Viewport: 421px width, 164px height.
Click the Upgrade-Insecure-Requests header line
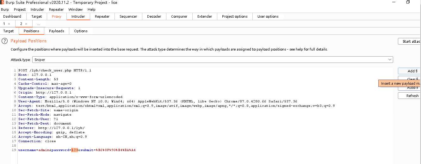(49, 88)
